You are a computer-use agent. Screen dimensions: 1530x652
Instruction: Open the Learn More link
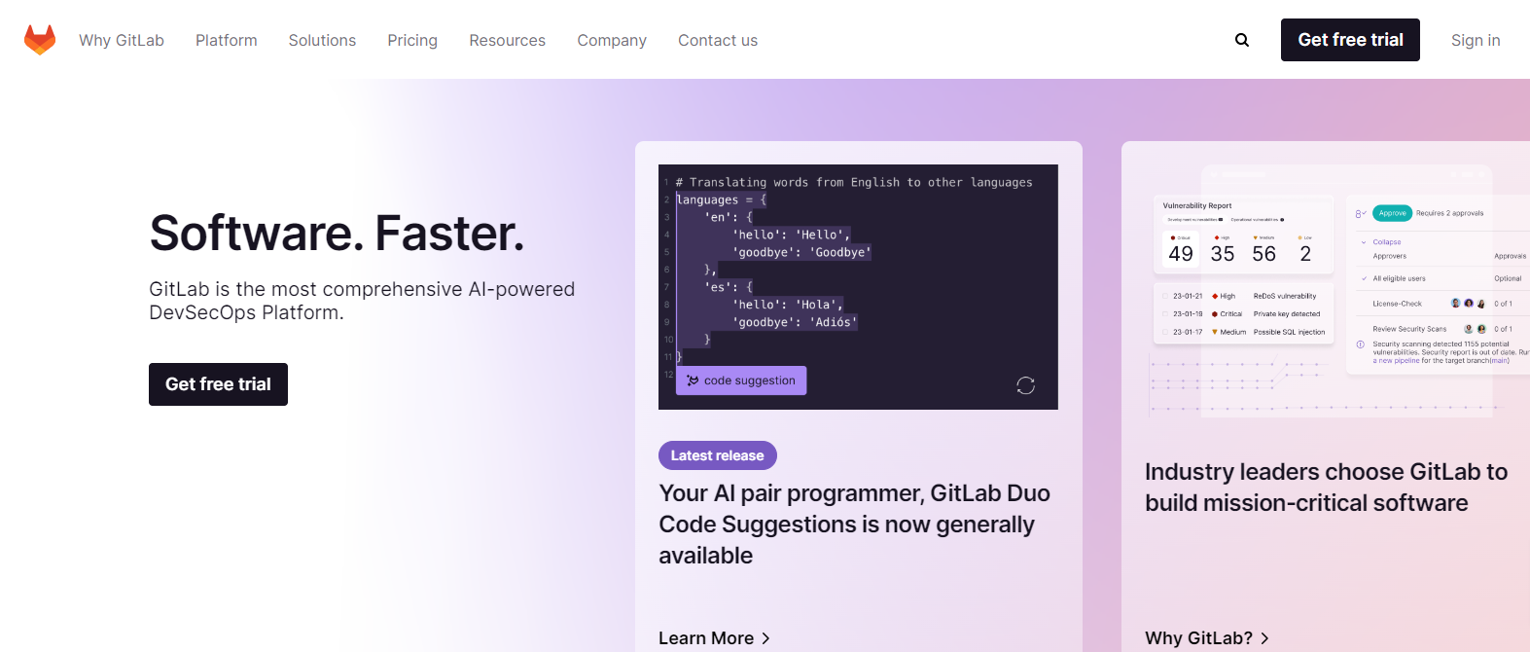[x=714, y=638]
